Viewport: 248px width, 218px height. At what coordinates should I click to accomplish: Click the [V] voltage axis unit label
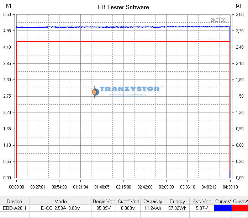pyautogui.click(x=9, y=6)
